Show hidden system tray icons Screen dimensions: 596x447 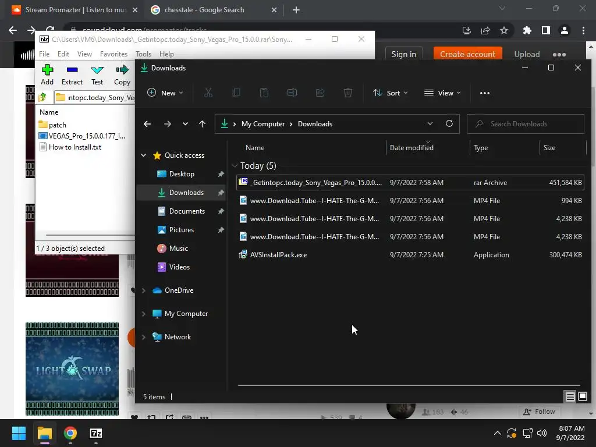[x=497, y=433]
